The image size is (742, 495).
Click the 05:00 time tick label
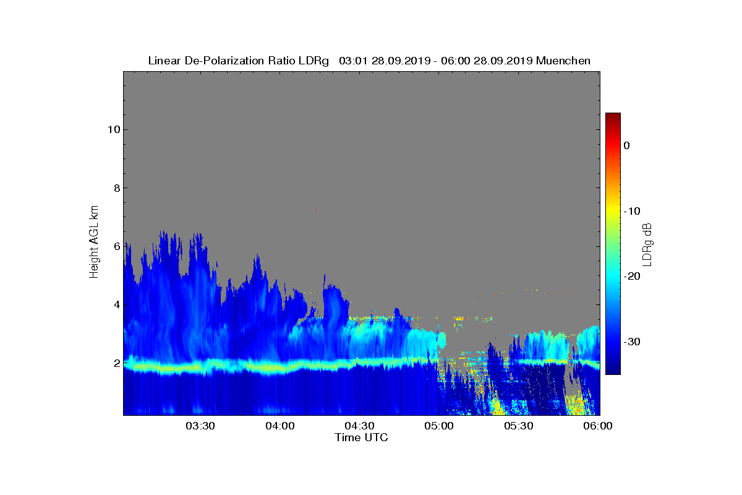tap(439, 426)
